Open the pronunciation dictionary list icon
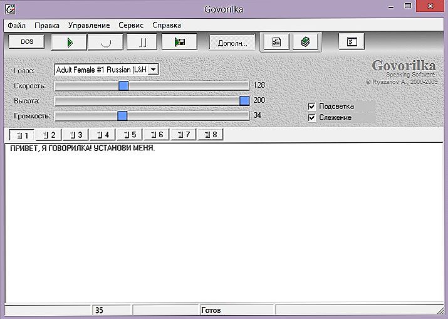 [276, 42]
